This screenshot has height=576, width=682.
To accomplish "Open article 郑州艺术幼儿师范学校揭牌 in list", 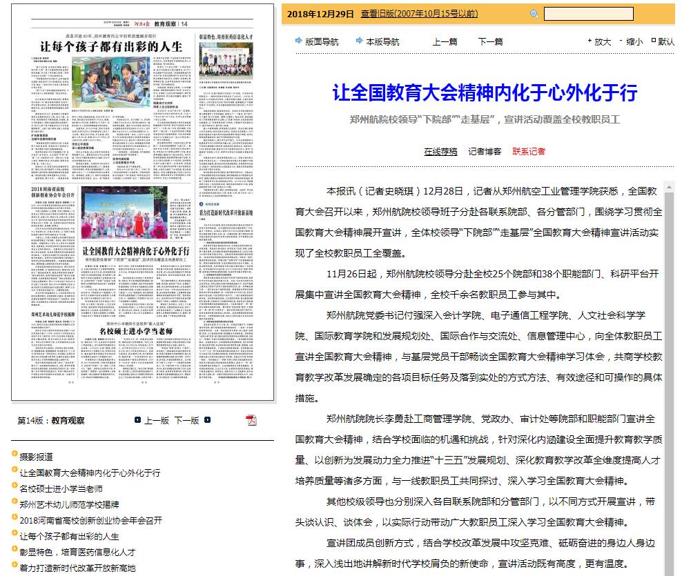I will pyautogui.click(x=69, y=504).
